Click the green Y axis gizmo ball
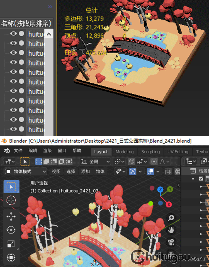Image resolution: width=209 pixels, height=267 pixels. tap(170, 189)
